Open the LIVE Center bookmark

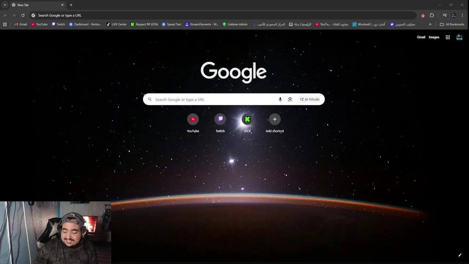point(117,24)
